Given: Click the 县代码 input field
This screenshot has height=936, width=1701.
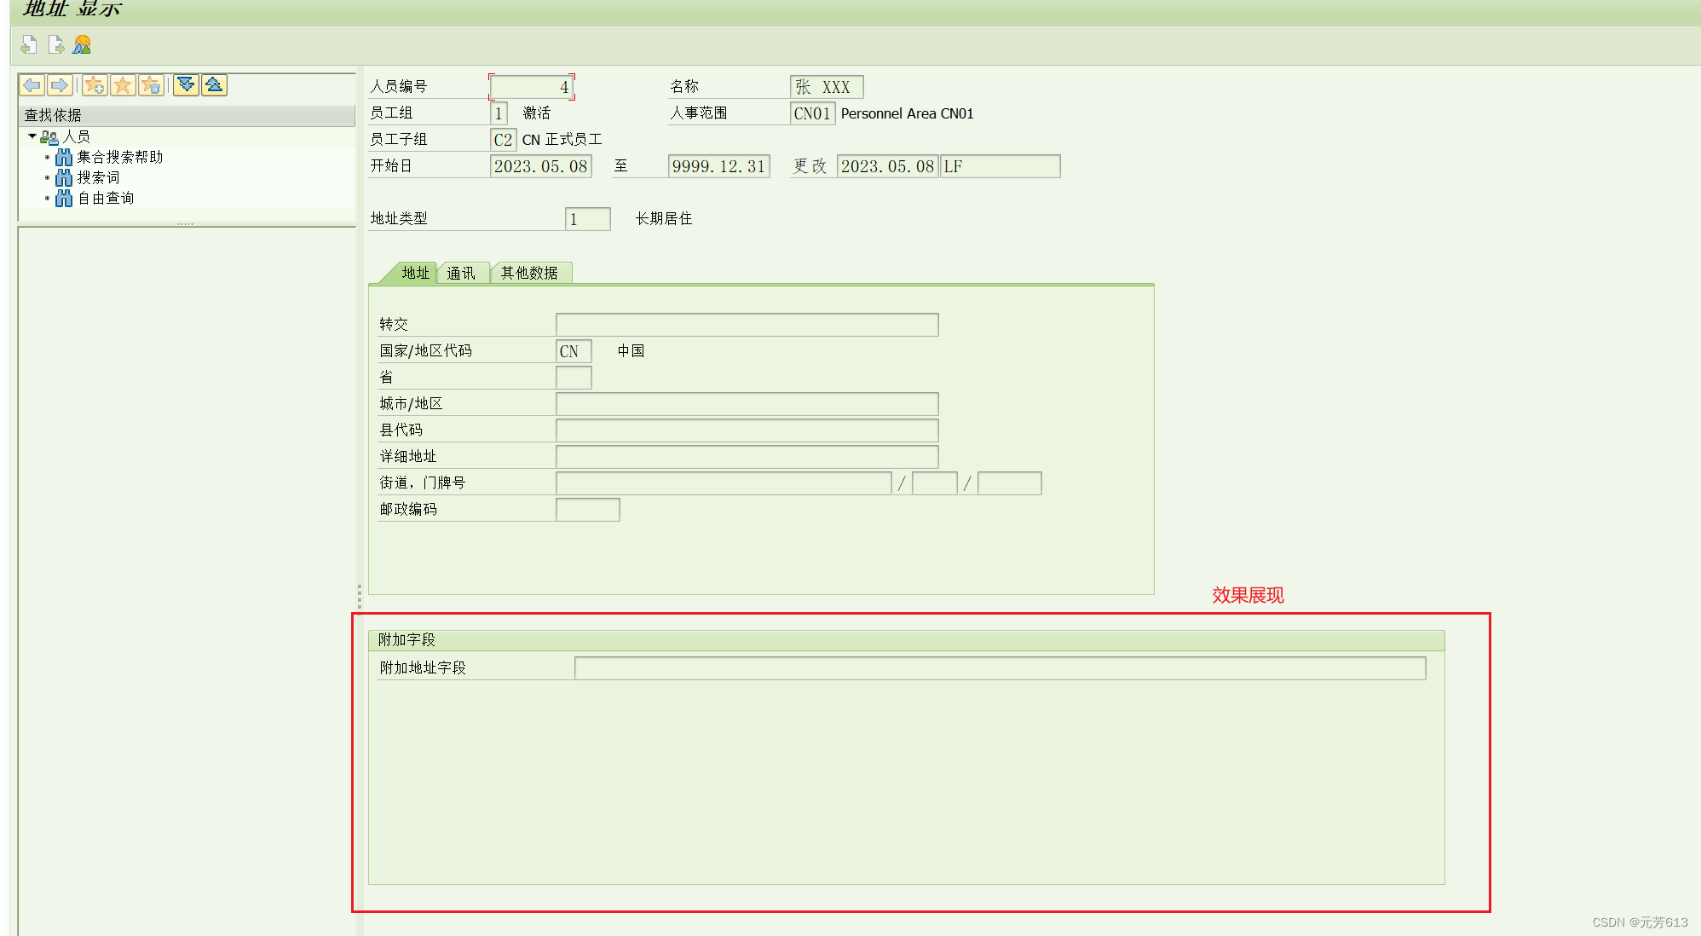Looking at the screenshot, I should click(x=747, y=430).
